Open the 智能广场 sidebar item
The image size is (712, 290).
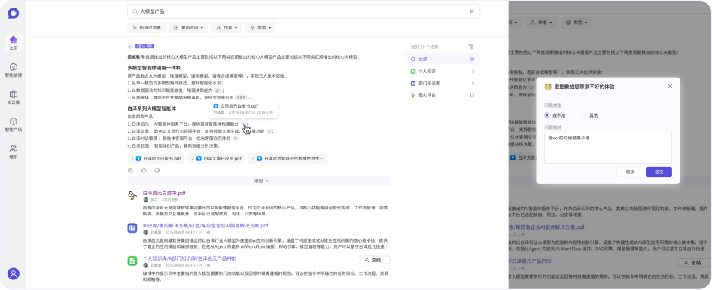pyautogui.click(x=13, y=124)
